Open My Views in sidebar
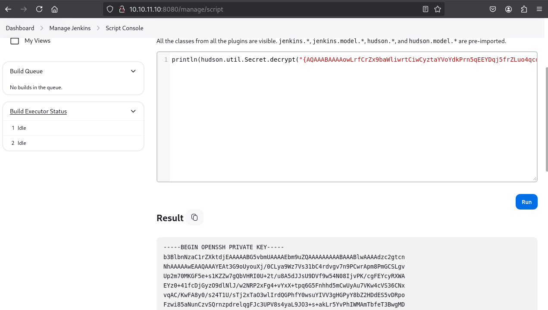This screenshot has height=310, width=548. [x=37, y=41]
